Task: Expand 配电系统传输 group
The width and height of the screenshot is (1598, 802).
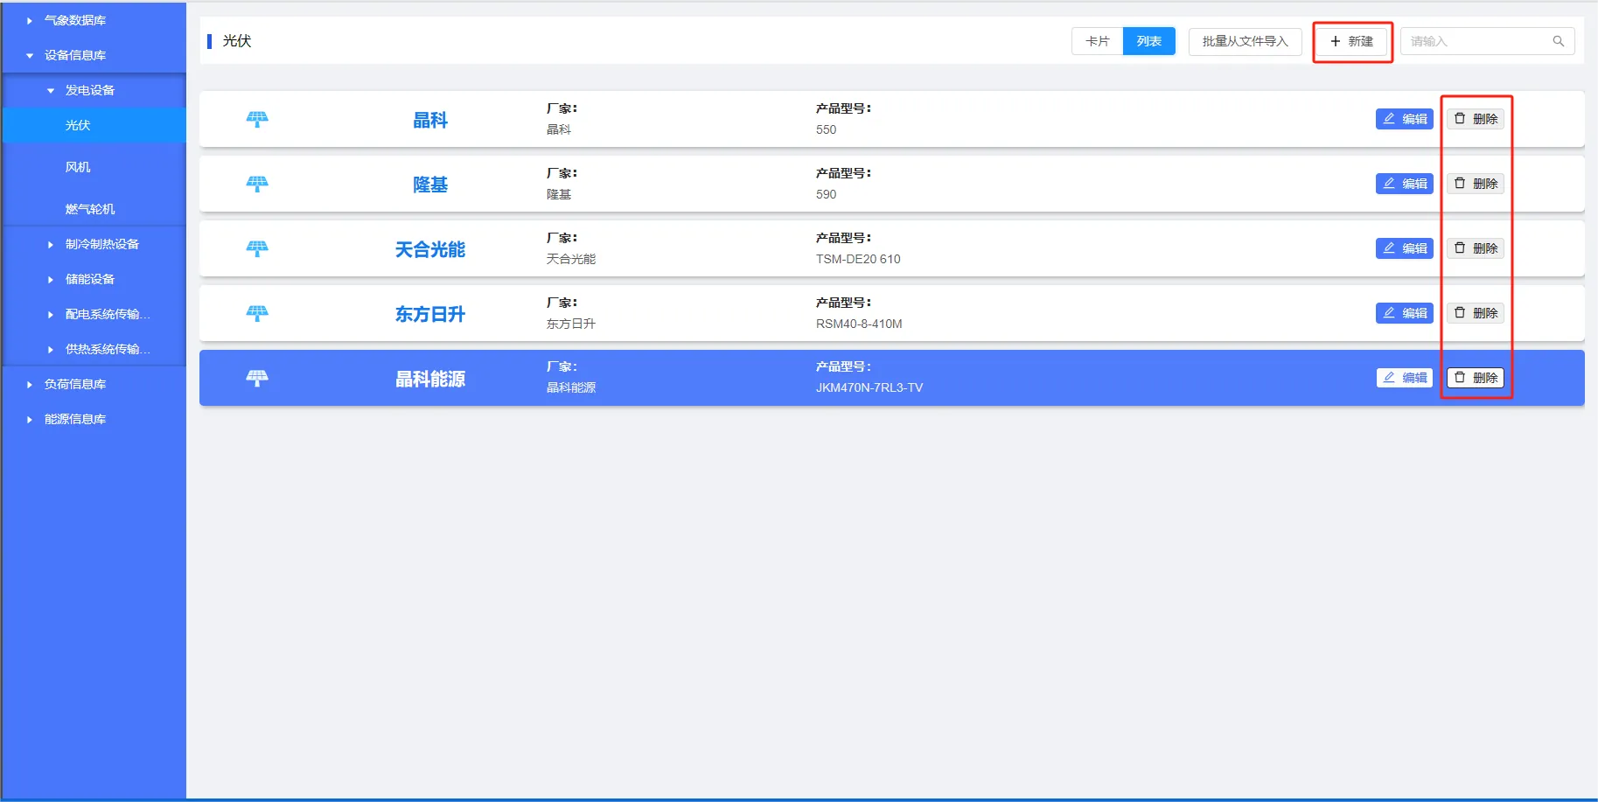Action: [x=94, y=314]
